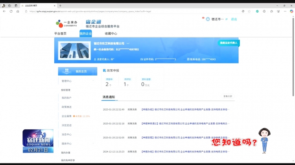Click the 政策申报 heading icon
This screenshot has width=295, height=165.
104,71
